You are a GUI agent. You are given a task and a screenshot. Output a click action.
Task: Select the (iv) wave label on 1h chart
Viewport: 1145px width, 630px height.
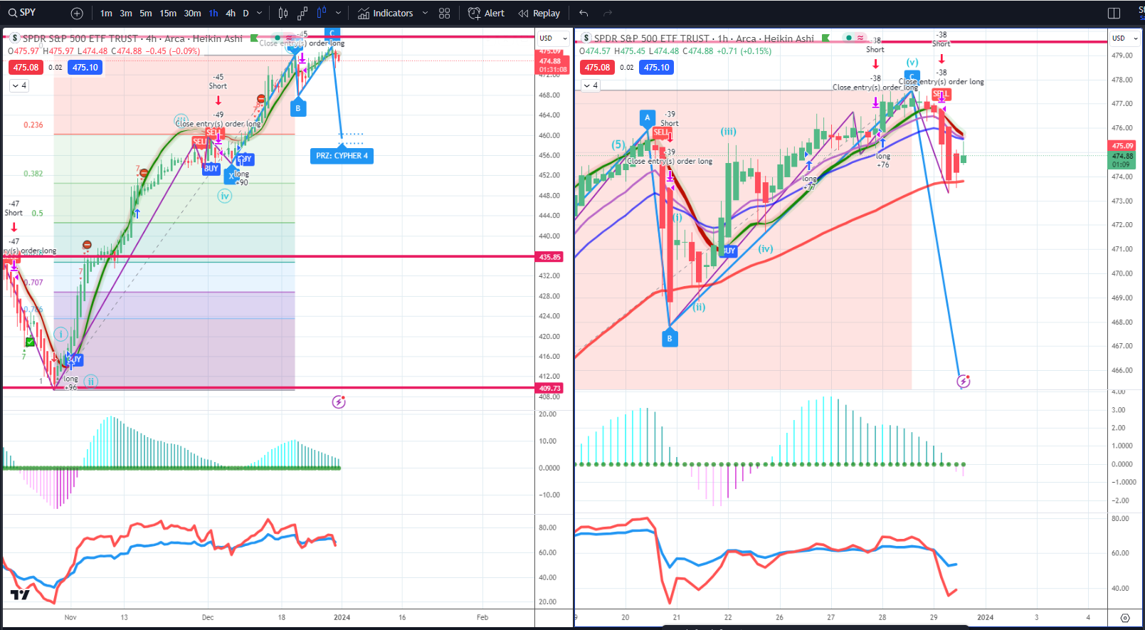(x=766, y=248)
